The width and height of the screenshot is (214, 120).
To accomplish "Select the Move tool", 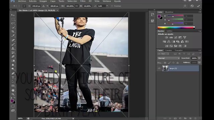I will coord(13,15).
